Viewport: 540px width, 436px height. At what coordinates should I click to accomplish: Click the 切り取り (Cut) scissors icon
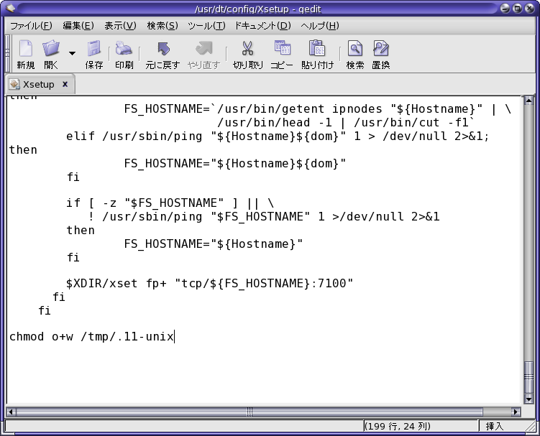[247, 49]
